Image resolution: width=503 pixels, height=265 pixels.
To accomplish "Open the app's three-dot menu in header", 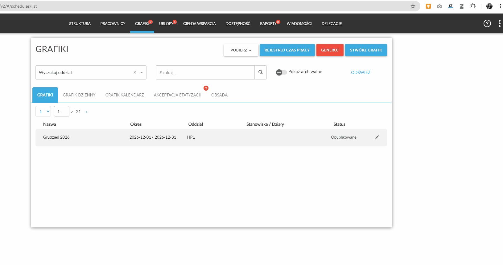I will tap(499, 23).
